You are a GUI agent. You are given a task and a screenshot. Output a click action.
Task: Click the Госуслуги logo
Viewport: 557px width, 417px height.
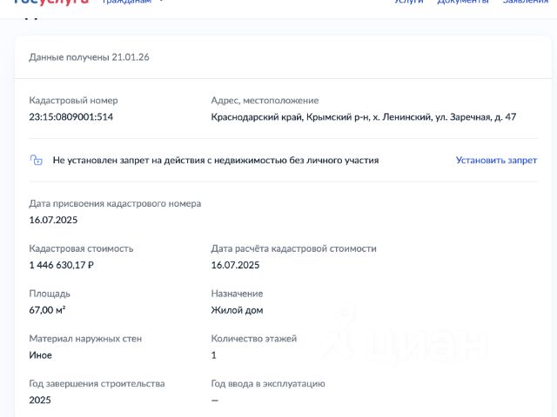(52, 3)
